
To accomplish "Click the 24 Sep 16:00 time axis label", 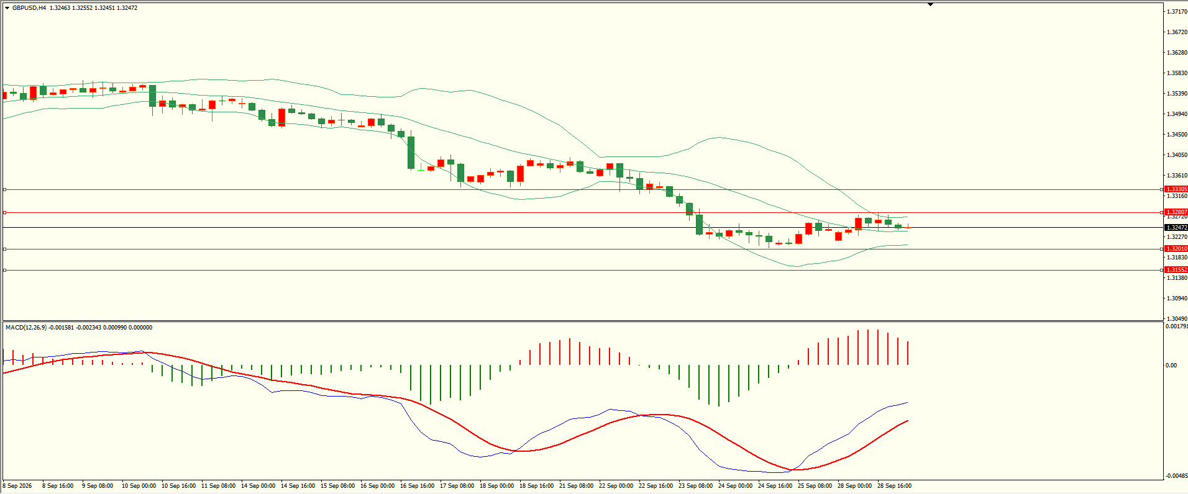I will 775,486.
